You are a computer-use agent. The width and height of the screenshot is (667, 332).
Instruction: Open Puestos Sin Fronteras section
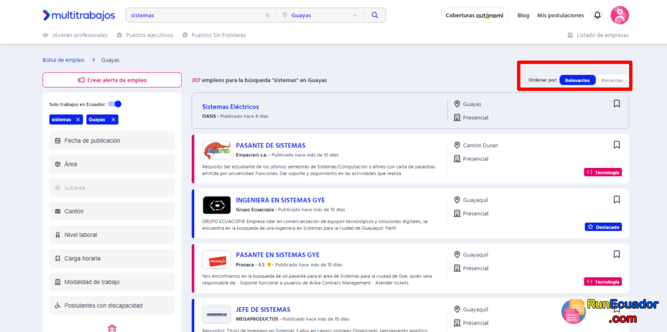pos(214,35)
